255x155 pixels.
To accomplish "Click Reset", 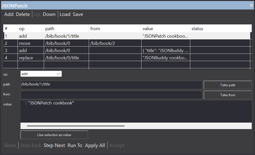I will pyautogui.click(x=10, y=145).
